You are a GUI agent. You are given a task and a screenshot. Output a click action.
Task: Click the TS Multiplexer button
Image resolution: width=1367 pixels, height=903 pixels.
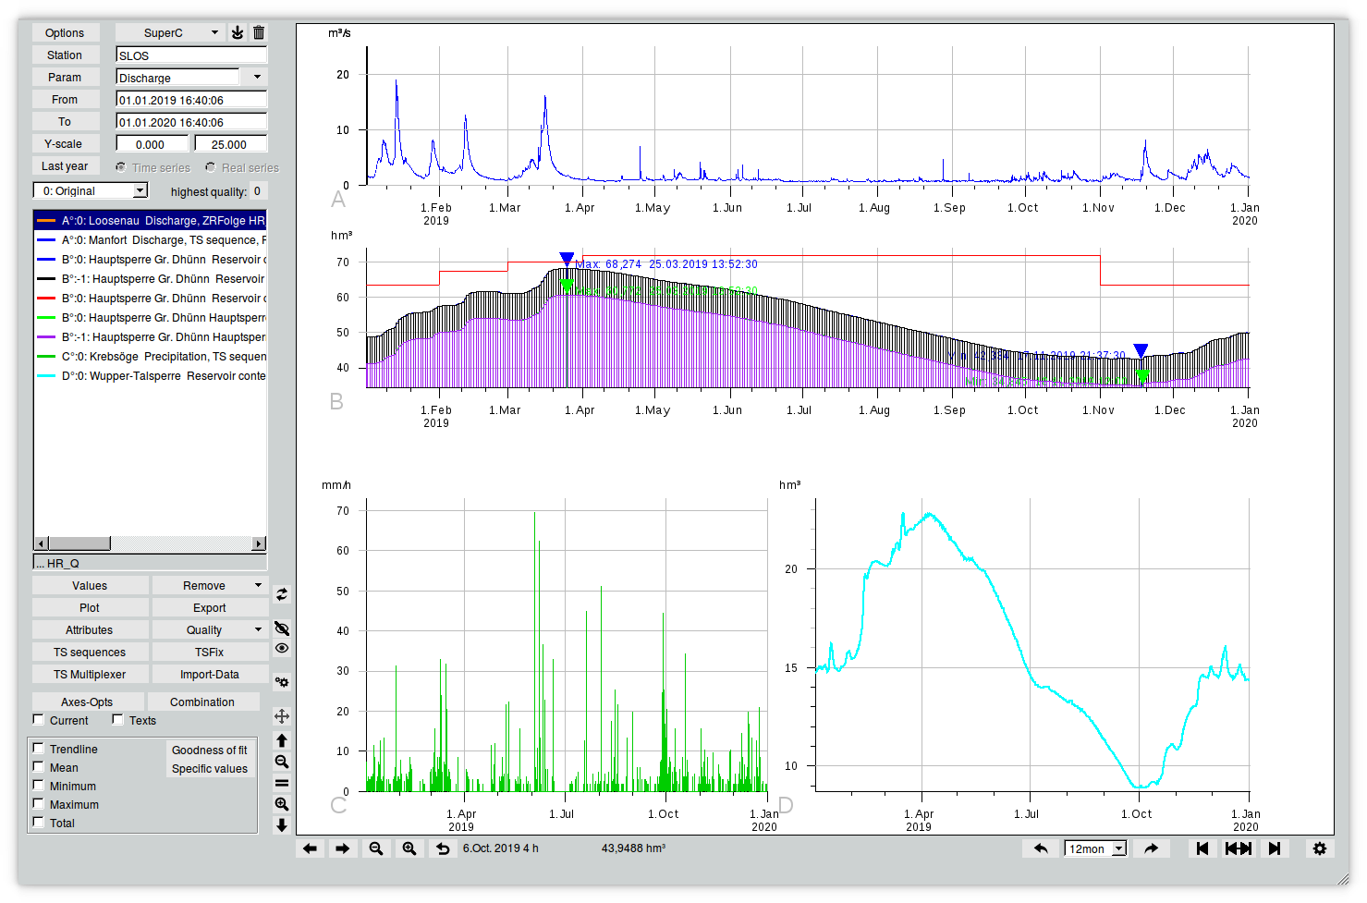(x=90, y=675)
